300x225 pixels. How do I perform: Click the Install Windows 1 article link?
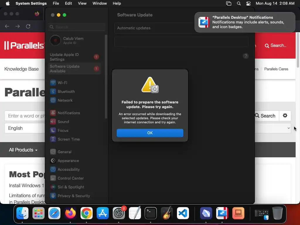point(26,185)
